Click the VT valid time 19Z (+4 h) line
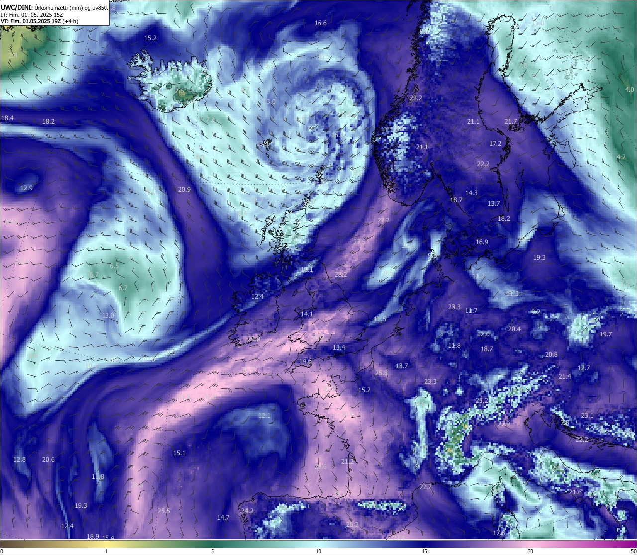Viewport: 637px width, 555px height. [x=39, y=21]
